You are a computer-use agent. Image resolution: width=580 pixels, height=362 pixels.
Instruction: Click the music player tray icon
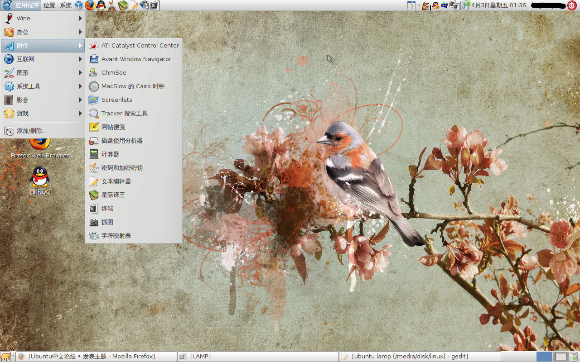(465, 5)
